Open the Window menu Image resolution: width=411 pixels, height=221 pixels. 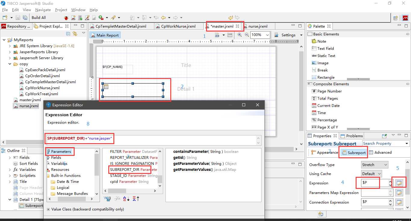tap(78, 10)
